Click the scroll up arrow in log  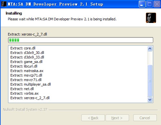pyautogui.click(x=150, y=49)
